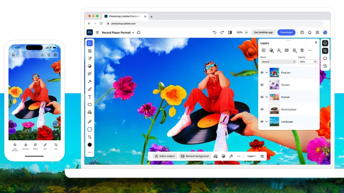Switch to the Photoshop browser tab

(125, 16)
